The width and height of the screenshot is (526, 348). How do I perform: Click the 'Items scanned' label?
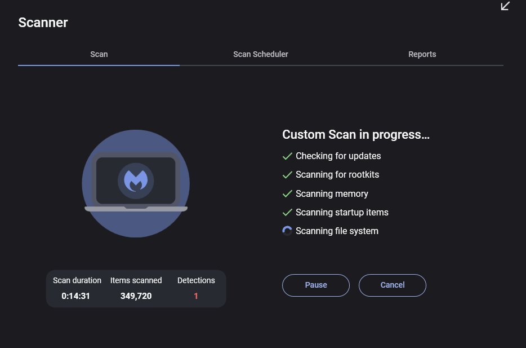136,280
